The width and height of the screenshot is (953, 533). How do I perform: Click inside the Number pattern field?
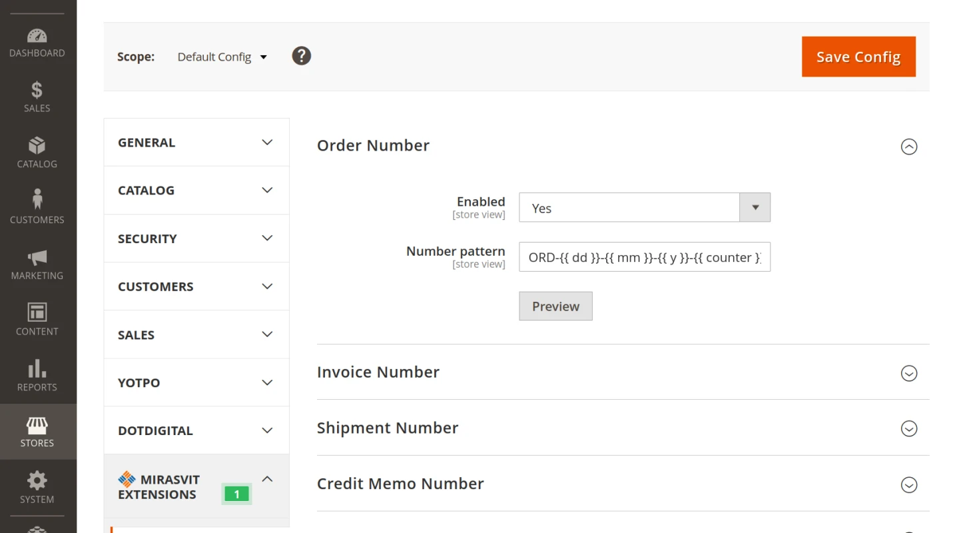click(643, 257)
